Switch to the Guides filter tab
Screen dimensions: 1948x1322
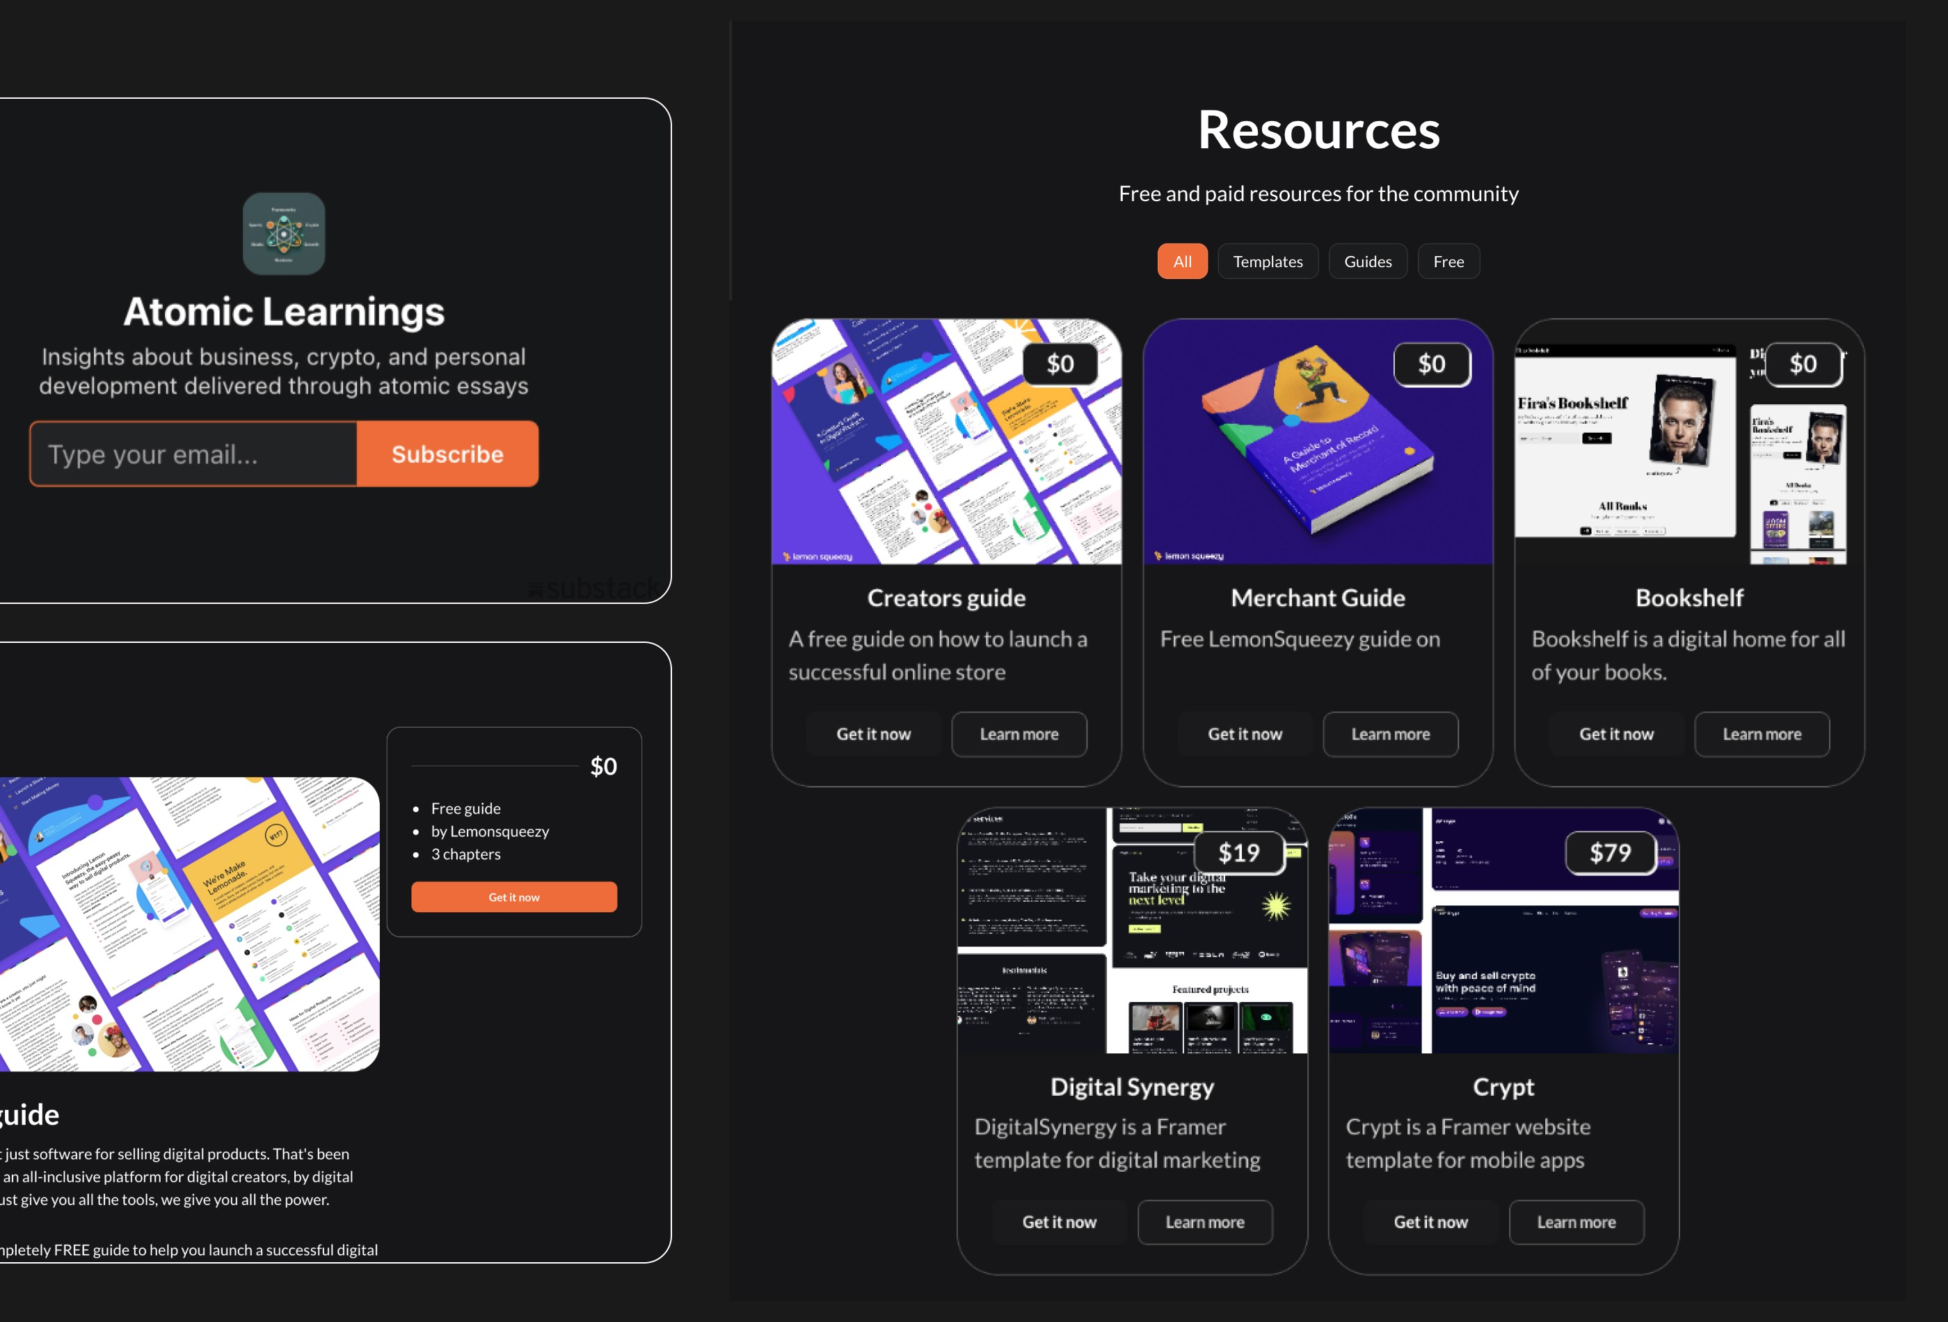point(1368,262)
